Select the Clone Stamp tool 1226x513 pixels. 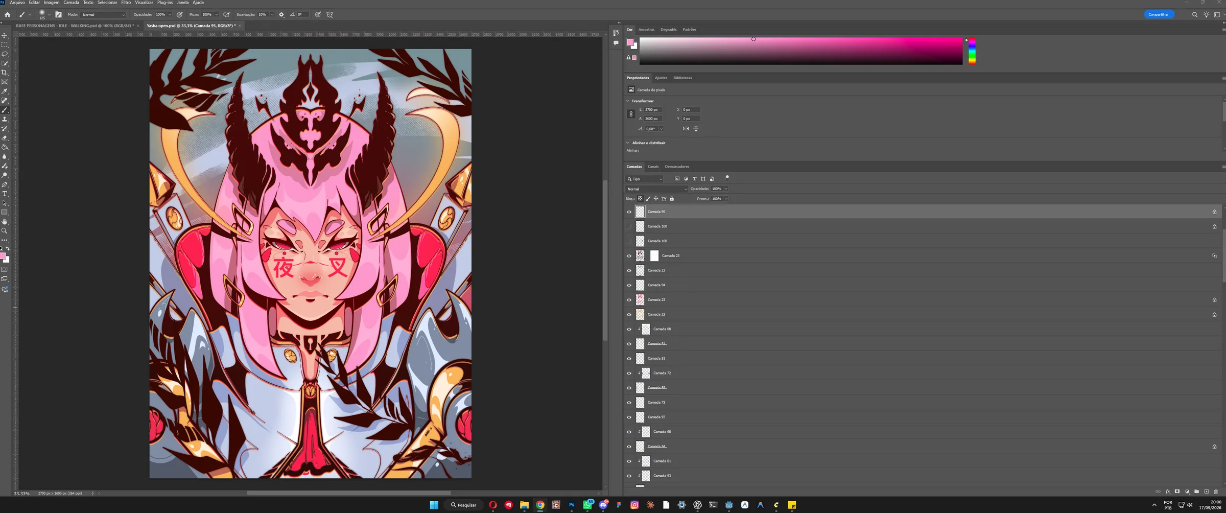pos(5,119)
